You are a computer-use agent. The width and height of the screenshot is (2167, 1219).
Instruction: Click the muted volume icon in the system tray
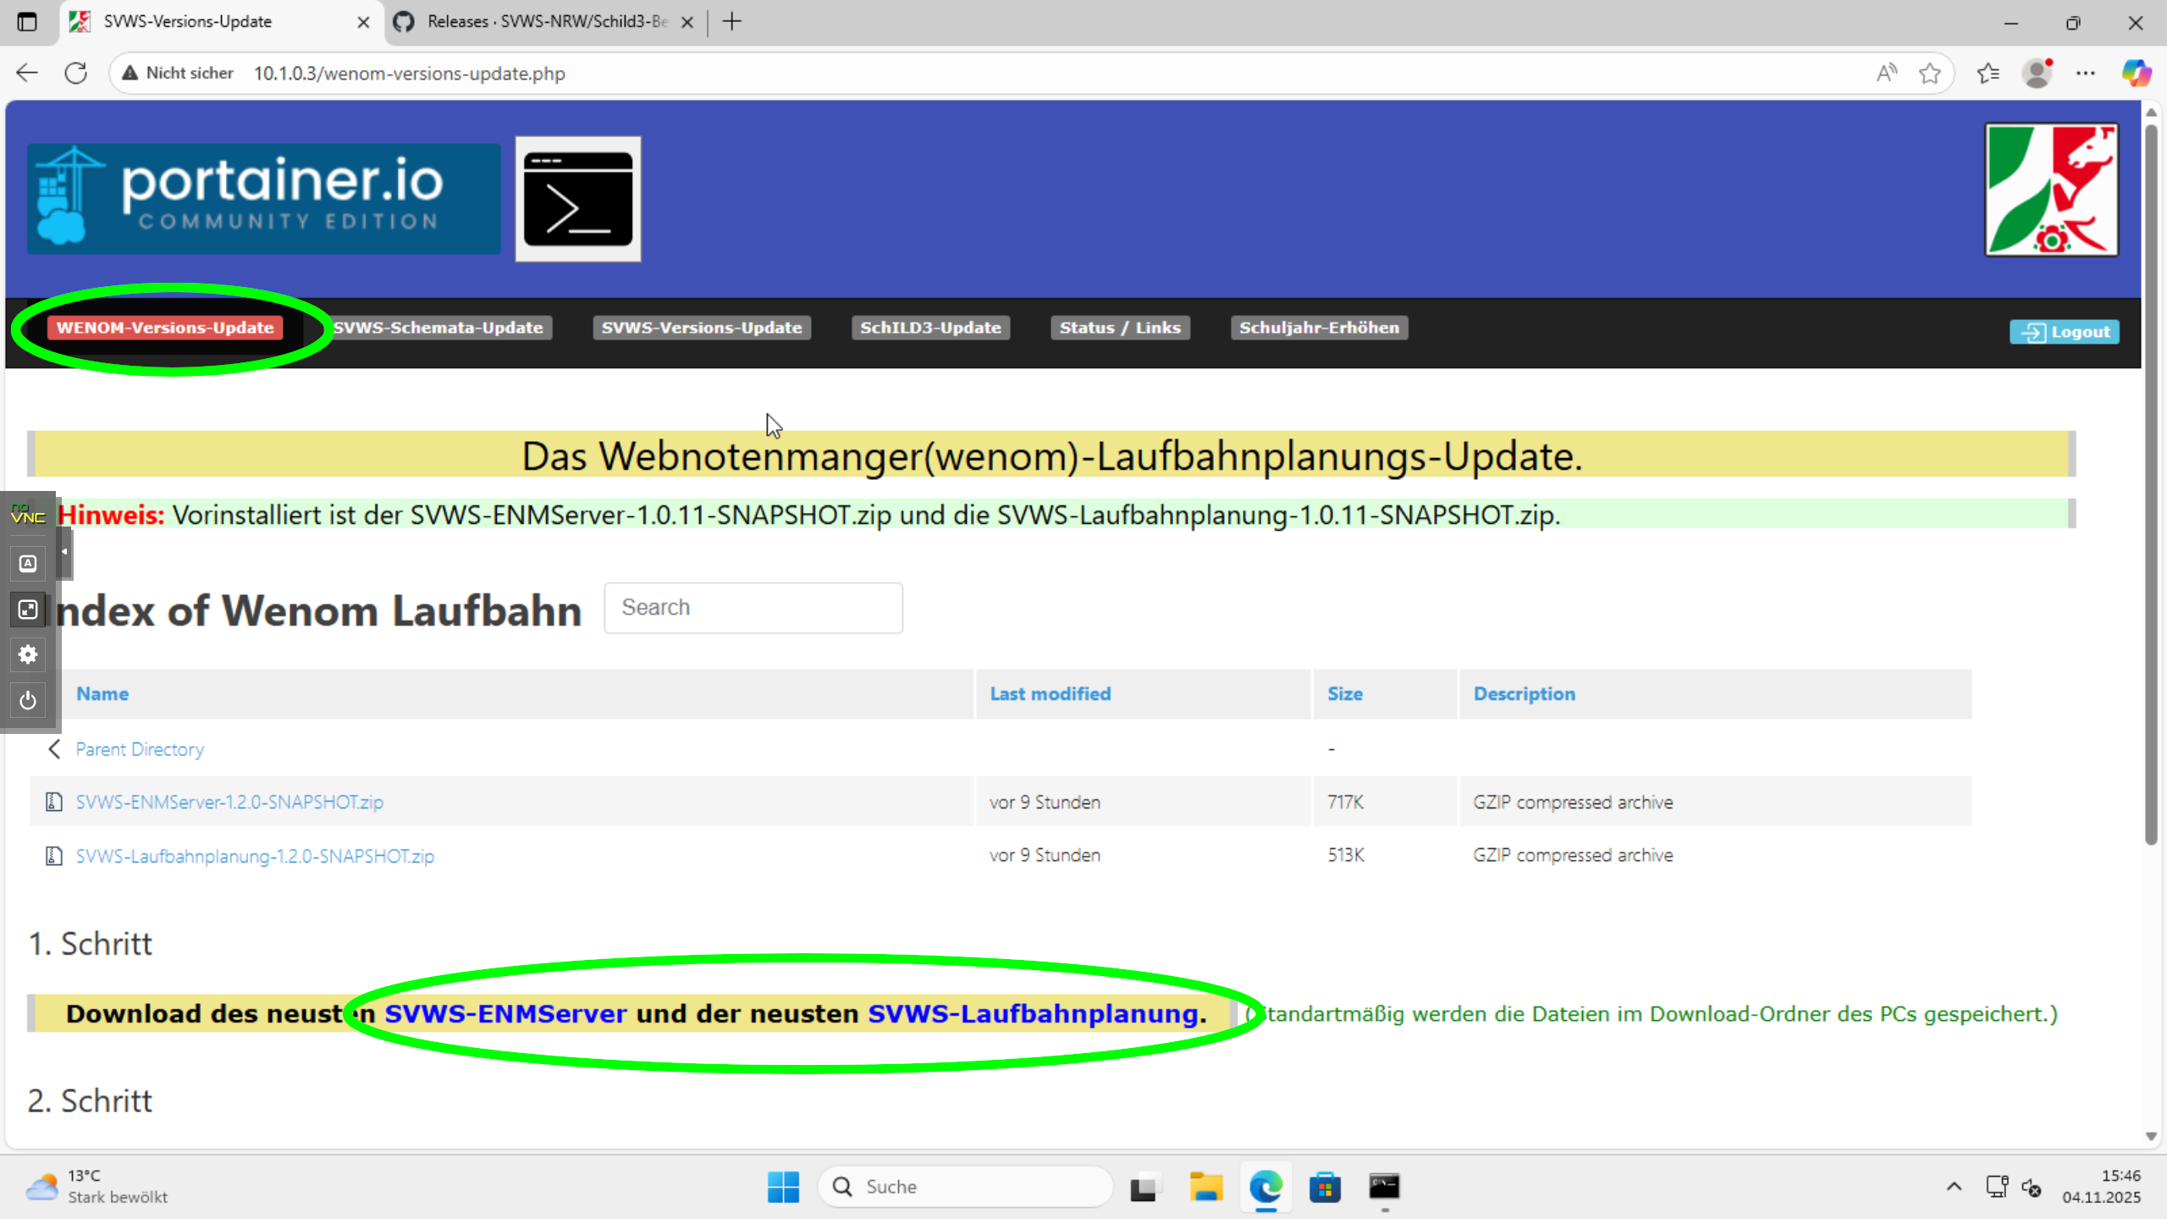pos(2032,1187)
